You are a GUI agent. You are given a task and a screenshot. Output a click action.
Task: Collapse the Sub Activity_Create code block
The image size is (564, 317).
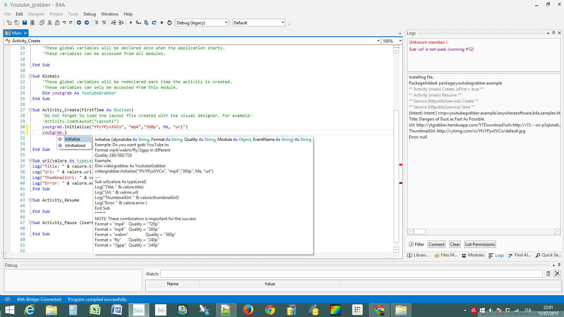click(x=30, y=110)
